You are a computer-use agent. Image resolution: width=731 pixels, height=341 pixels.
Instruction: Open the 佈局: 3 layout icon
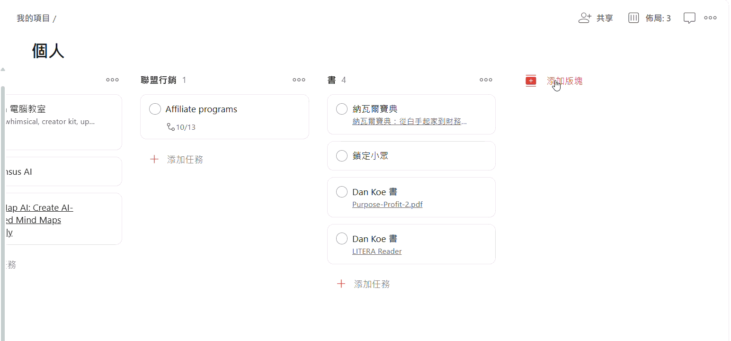click(633, 18)
